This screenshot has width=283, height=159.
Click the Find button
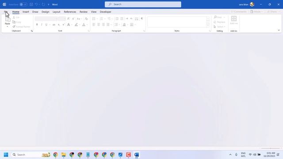(x=218, y=17)
